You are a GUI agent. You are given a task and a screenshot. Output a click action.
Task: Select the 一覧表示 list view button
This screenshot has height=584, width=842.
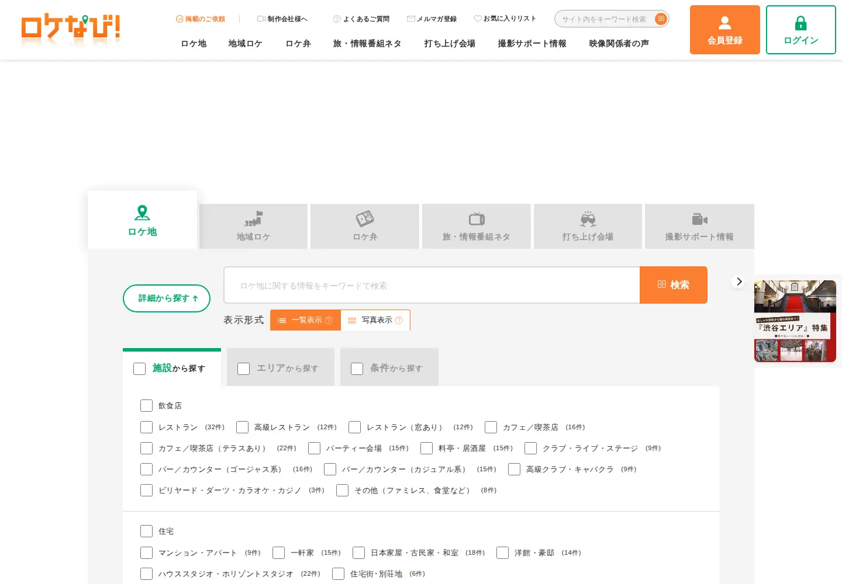click(x=305, y=320)
